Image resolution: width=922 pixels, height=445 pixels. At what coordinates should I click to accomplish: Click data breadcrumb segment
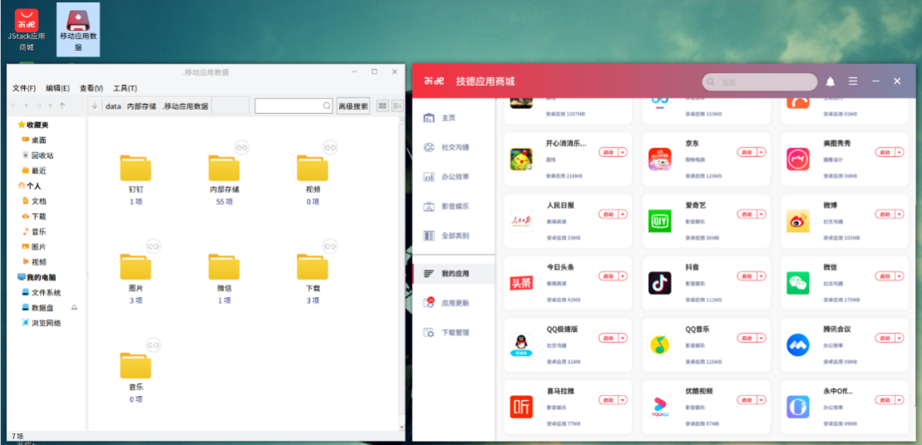pyautogui.click(x=113, y=106)
